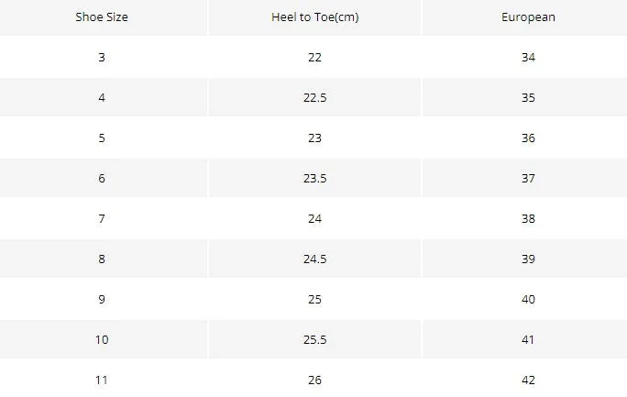
Task: Click the Shoe Size column header
Action: click(102, 17)
